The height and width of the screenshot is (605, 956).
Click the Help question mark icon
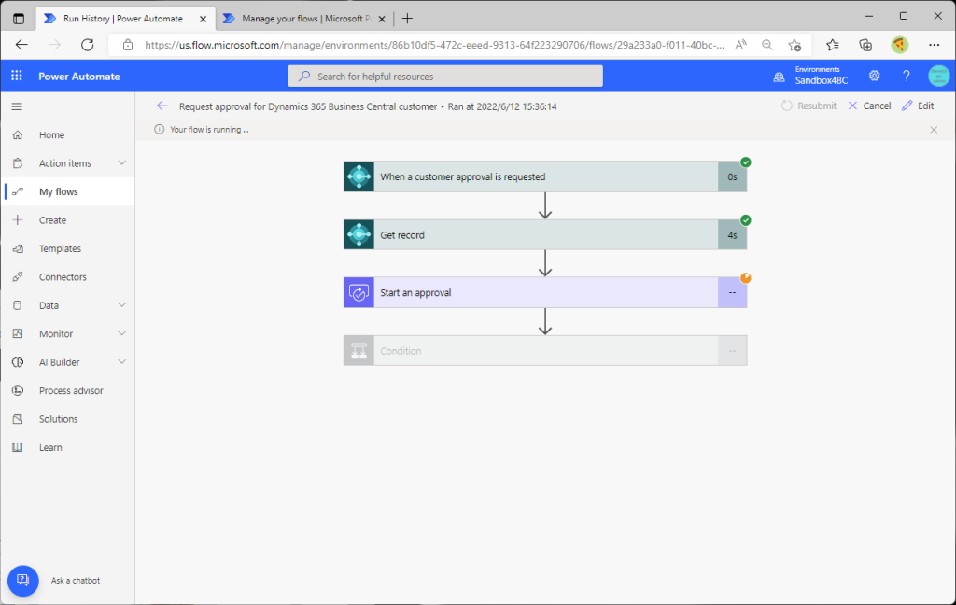point(906,76)
